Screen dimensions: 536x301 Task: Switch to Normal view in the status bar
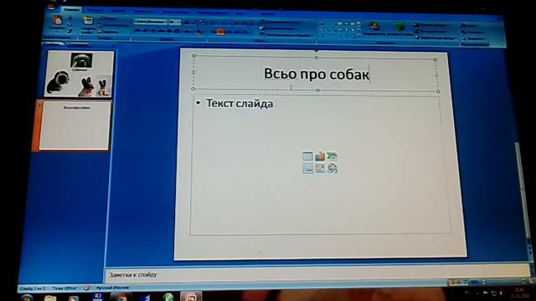pyautogui.click(x=452, y=283)
